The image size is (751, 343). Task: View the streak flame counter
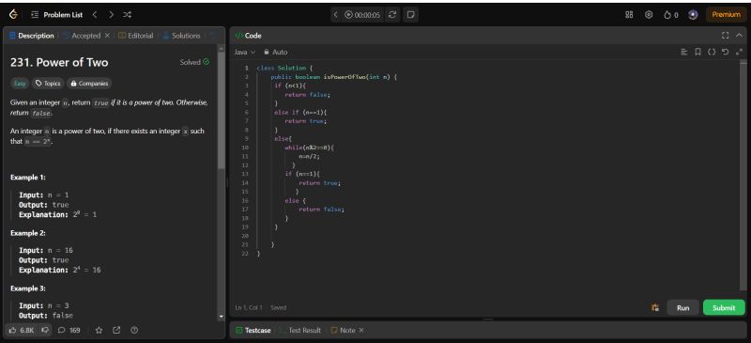(x=671, y=15)
